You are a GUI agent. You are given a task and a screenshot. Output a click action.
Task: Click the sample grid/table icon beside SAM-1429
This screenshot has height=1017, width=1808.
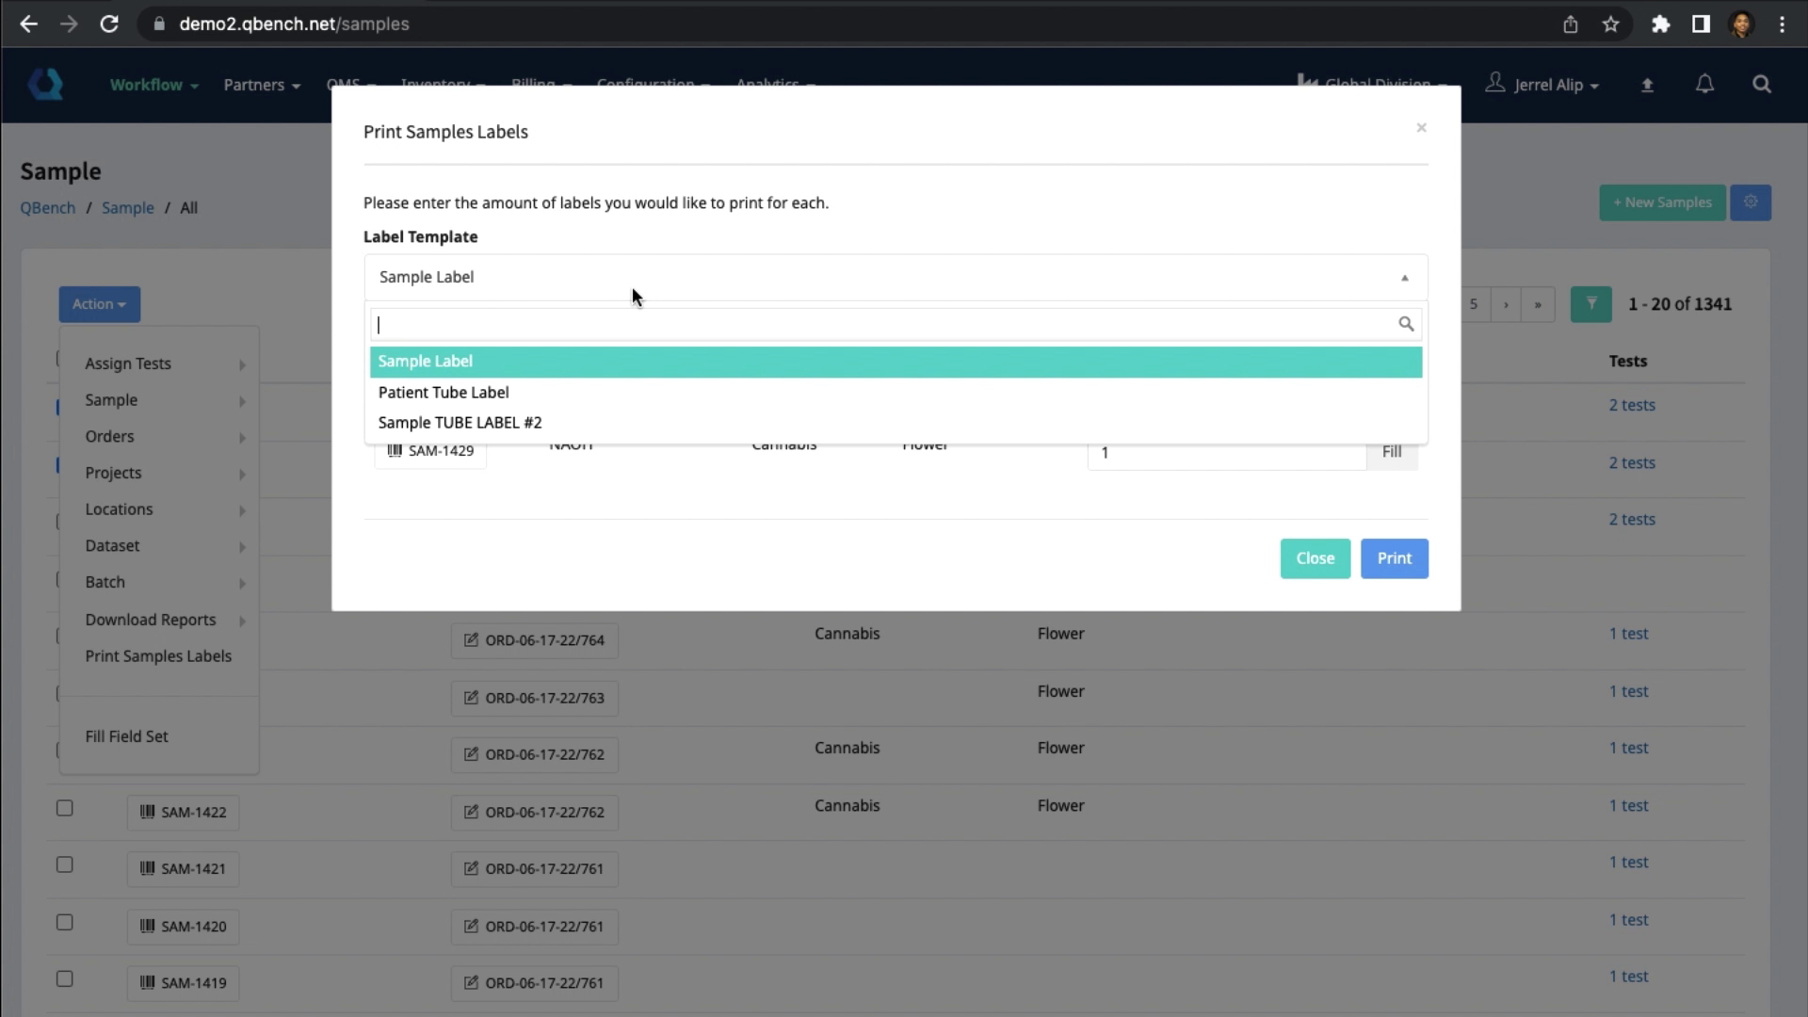395,449
